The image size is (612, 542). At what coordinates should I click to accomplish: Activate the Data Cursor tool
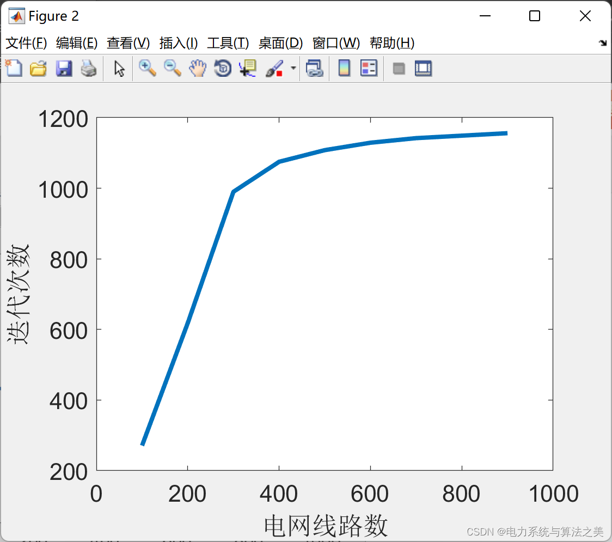point(248,68)
